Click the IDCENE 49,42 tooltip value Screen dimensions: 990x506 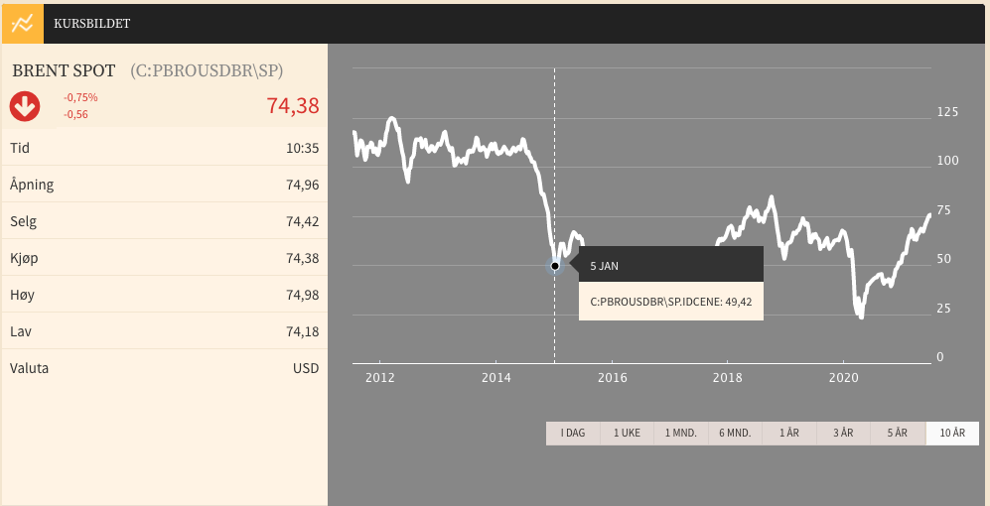tap(670, 302)
